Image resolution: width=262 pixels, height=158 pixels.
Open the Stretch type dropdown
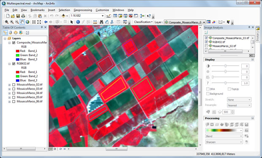pos(239,100)
